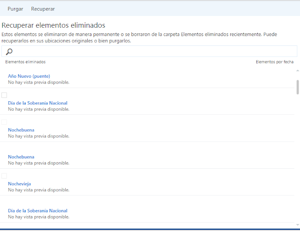Viewport: 300px width, 232px height.
Task: Click the Recuperar elementos eliminados heading
Action: pyautogui.click(x=53, y=25)
